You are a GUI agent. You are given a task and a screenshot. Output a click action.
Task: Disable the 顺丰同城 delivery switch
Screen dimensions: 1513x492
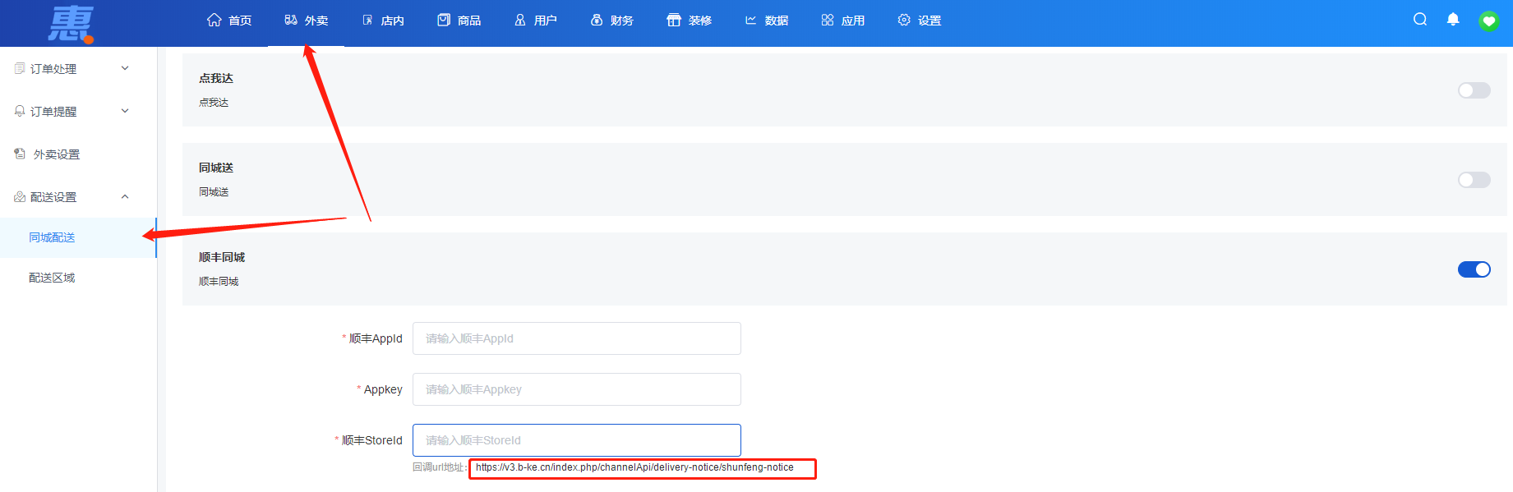1474,269
